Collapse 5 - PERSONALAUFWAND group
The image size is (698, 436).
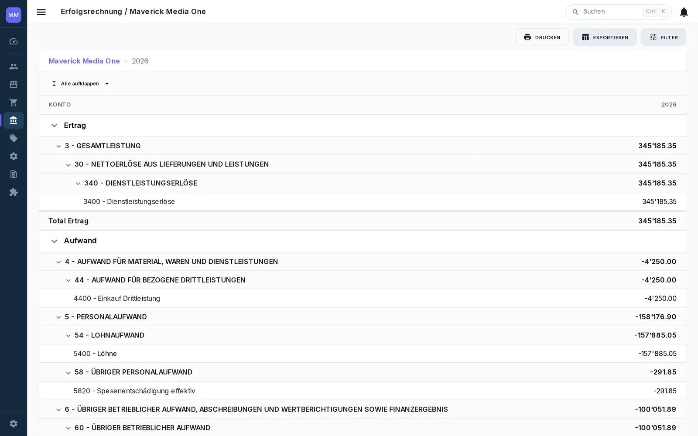coord(58,317)
